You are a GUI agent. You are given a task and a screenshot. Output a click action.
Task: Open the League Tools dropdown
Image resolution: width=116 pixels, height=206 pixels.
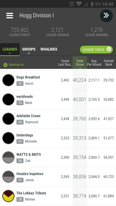coord(96,50)
